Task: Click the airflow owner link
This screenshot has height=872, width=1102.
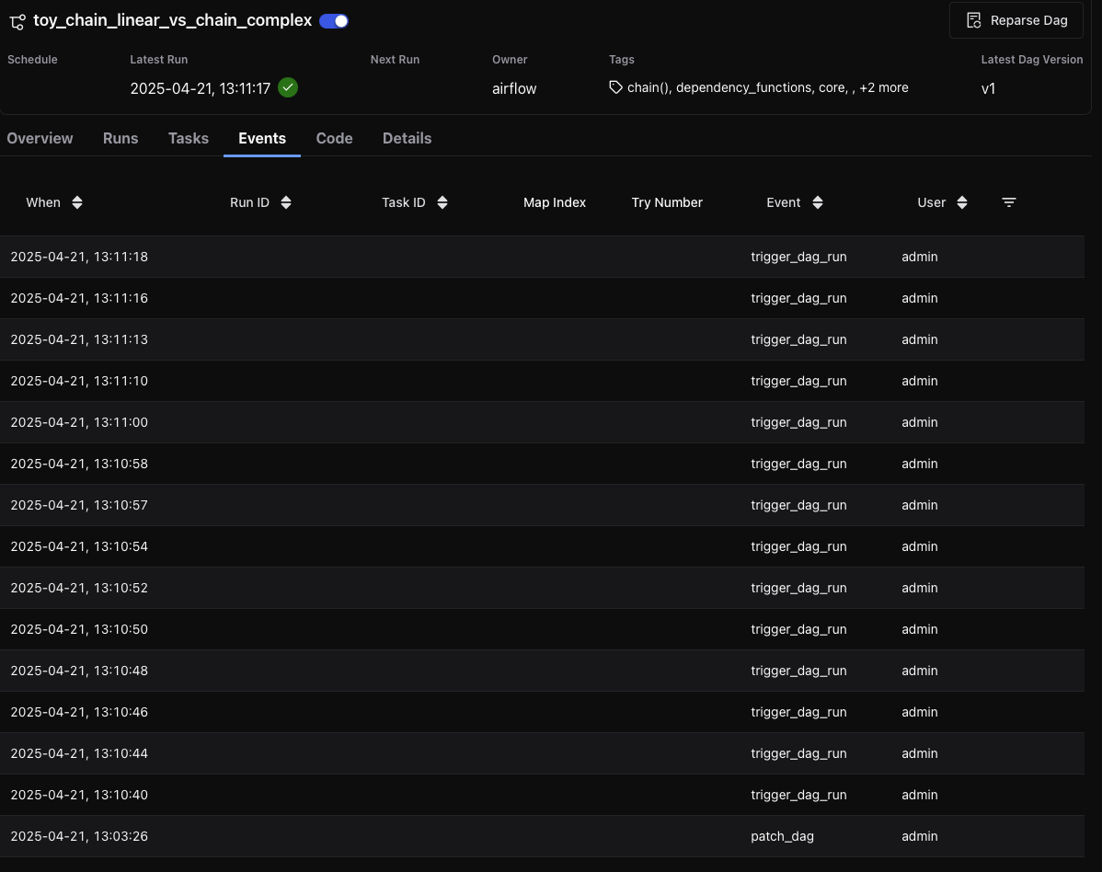Action: coord(513,88)
